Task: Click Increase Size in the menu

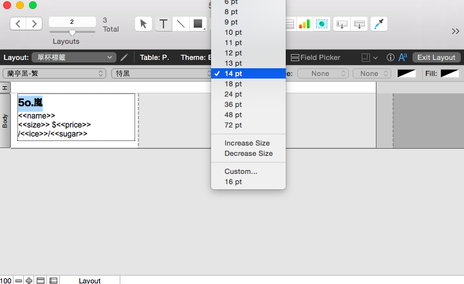Action: pos(248,143)
